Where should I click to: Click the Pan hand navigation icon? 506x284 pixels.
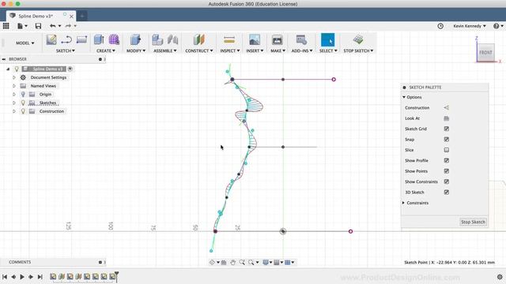point(232,263)
